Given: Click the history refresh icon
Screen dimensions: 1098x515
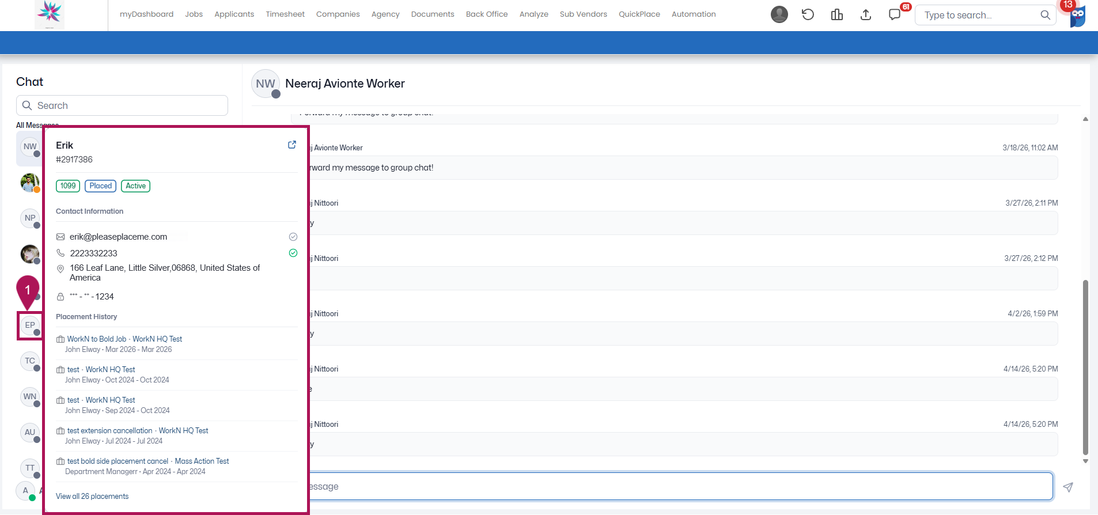Looking at the screenshot, I should click(808, 14).
